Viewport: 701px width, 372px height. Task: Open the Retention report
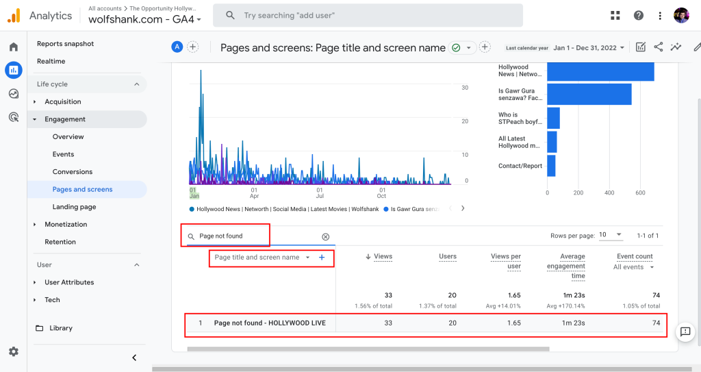60,243
